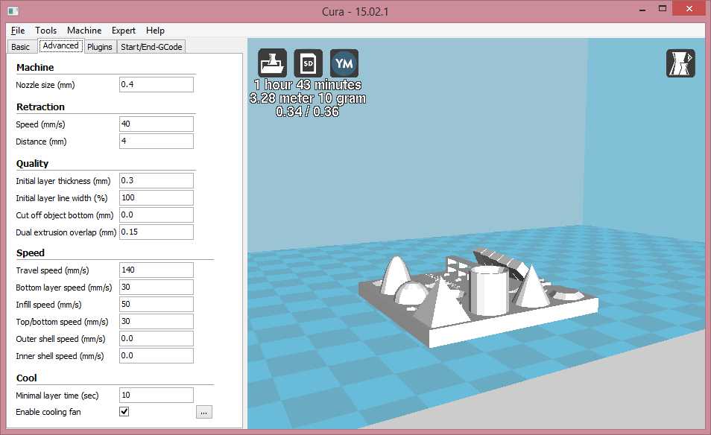Click the SD card save toolpath icon
Screen dimensions: 711x435
[x=308, y=63]
